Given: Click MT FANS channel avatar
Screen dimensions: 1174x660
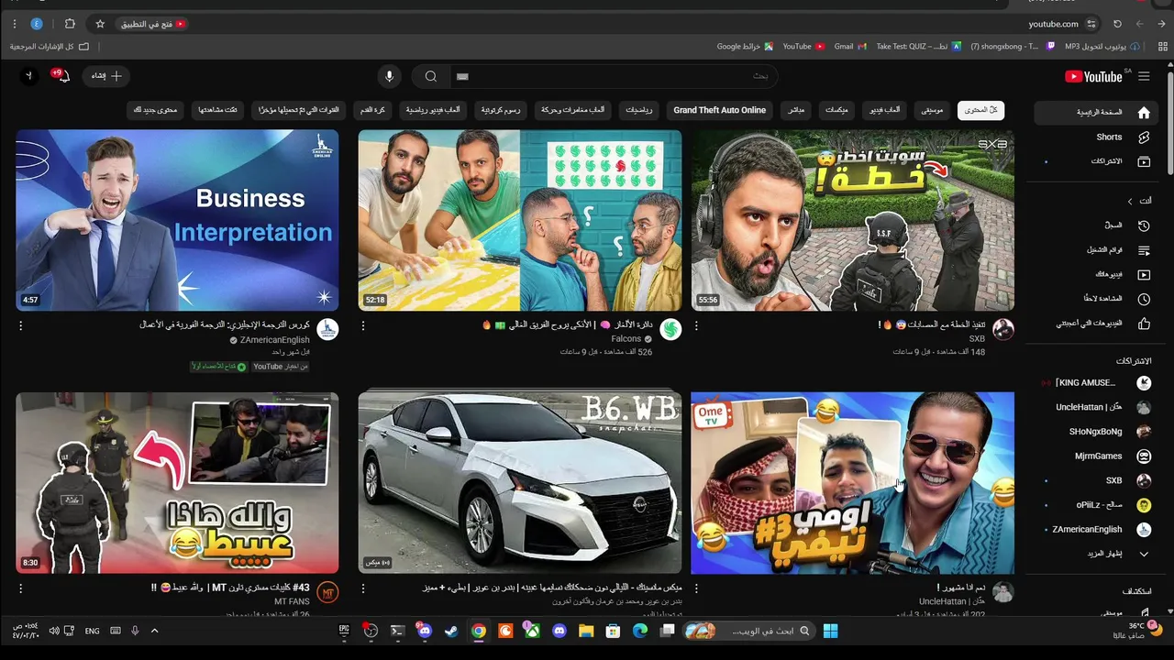Looking at the screenshot, I should click(x=327, y=593).
